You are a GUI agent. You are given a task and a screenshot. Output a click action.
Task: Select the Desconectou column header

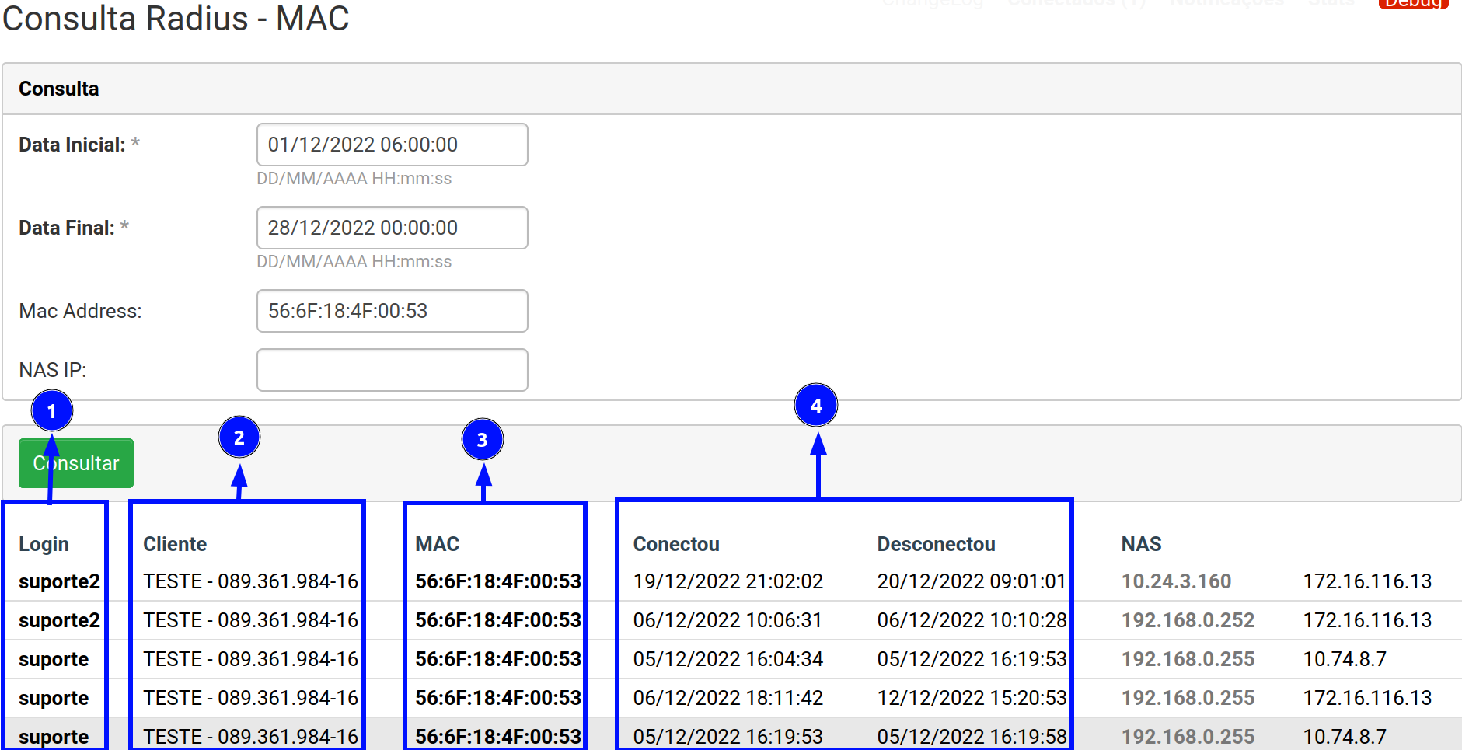(936, 544)
